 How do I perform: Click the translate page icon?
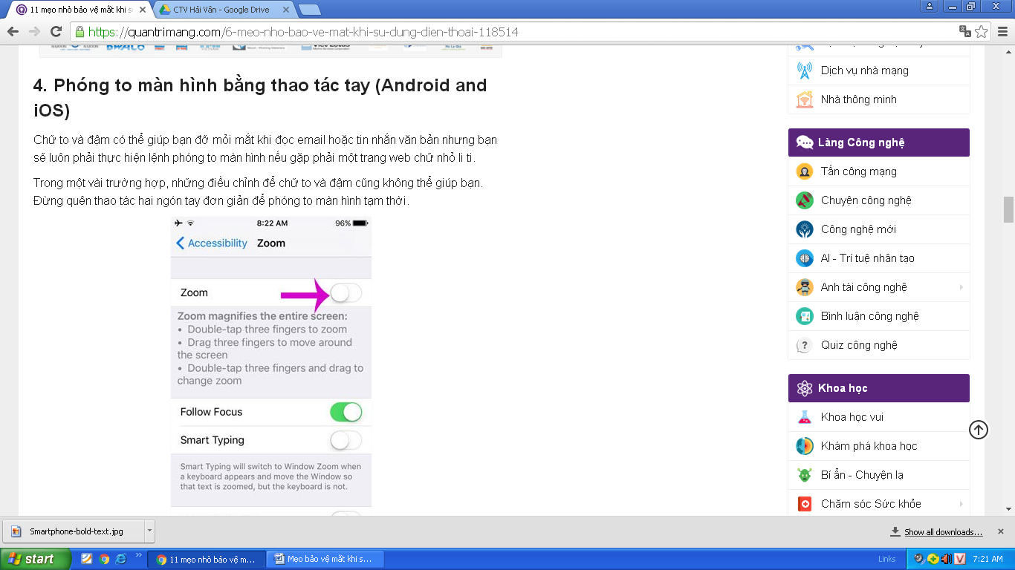coord(964,32)
